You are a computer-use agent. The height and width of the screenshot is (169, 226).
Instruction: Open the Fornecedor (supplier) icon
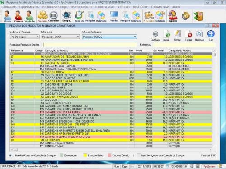coord(19,16)
